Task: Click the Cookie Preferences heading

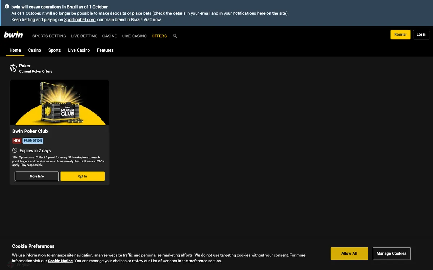Action: click(x=33, y=246)
